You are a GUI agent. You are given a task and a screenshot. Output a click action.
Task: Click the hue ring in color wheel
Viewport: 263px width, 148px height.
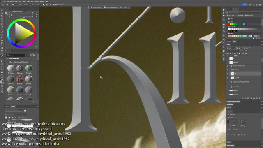pyautogui.click(x=21, y=20)
